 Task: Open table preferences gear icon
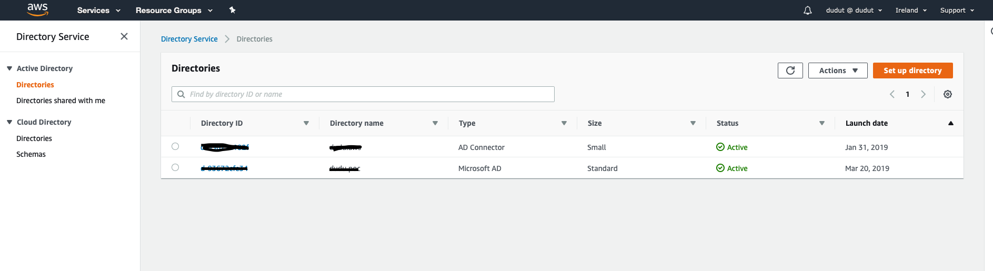[947, 94]
